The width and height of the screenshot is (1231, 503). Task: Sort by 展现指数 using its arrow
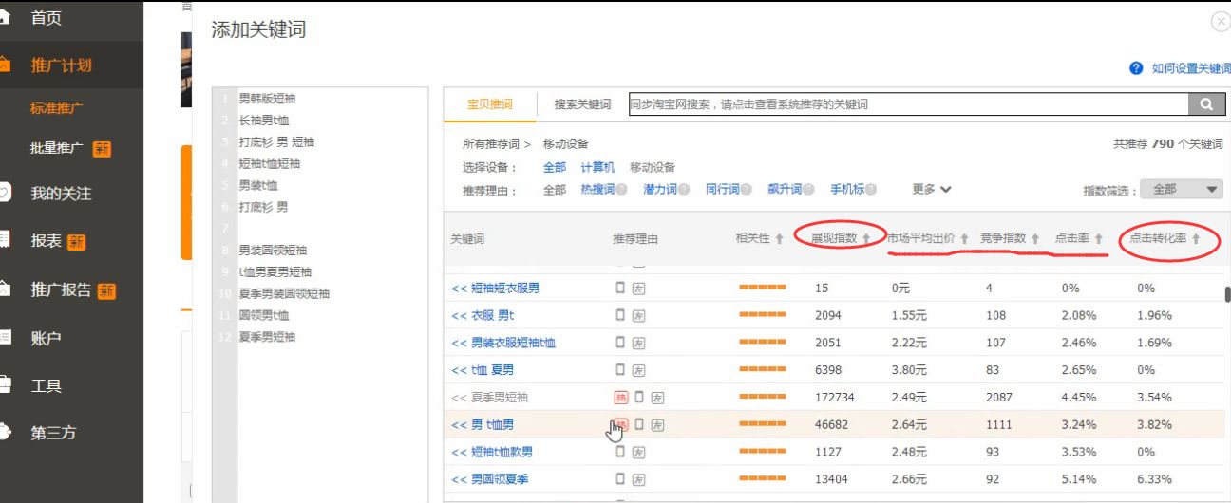(865, 239)
